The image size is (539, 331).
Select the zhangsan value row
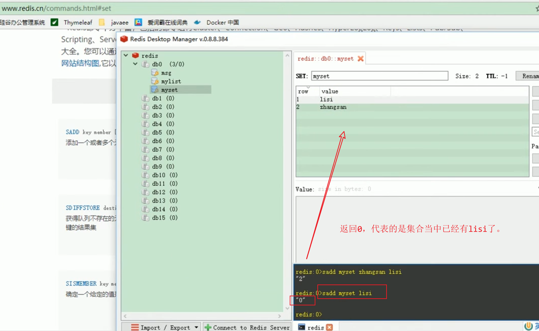point(412,107)
